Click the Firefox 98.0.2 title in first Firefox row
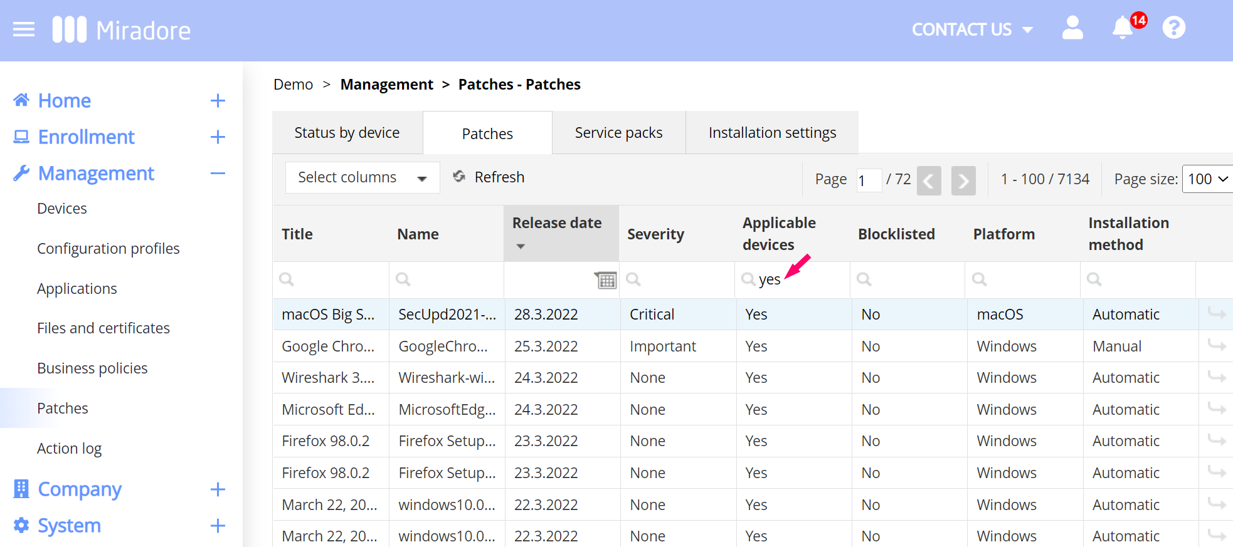Viewport: 1233px width, 547px height. pos(325,441)
